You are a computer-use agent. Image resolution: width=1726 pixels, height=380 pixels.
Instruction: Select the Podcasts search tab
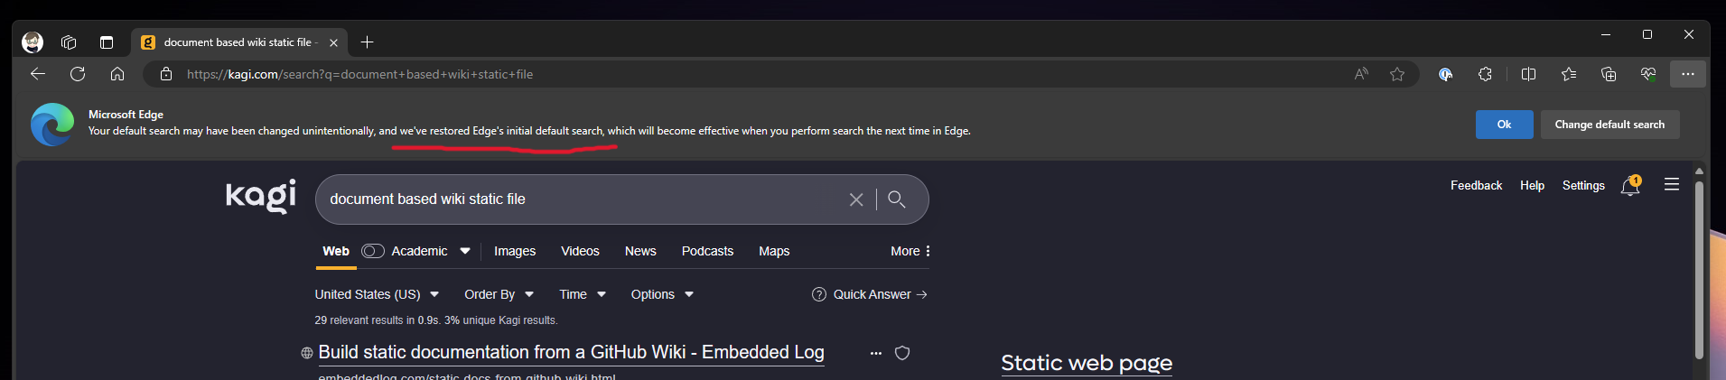tap(707, 251)
